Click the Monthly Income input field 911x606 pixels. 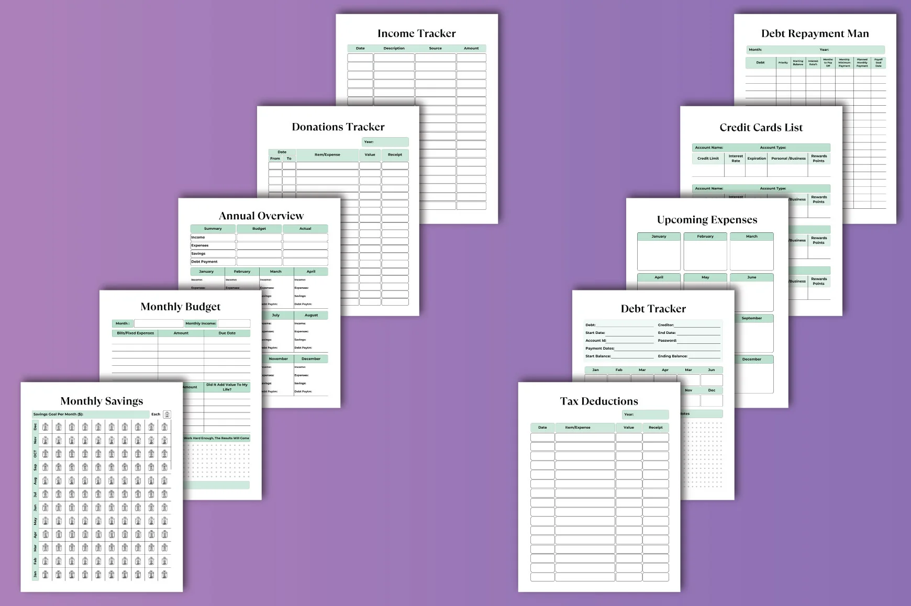coord(234,323)
